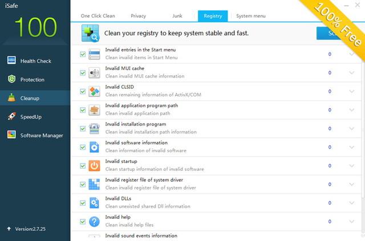365x241 pixels.
Task: Uncheck the Invalid startup checkbox
Action: [x=83, y=166]
